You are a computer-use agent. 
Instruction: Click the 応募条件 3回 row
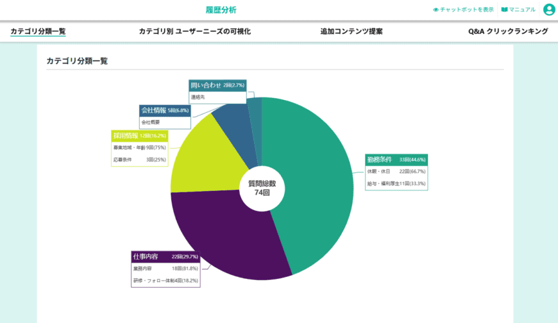point(140,160)
